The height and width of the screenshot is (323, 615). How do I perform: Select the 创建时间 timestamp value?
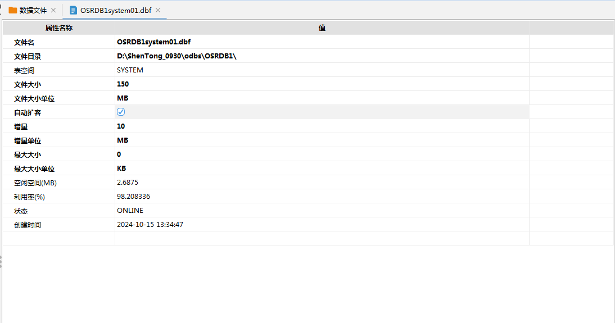tap(150, 225)
